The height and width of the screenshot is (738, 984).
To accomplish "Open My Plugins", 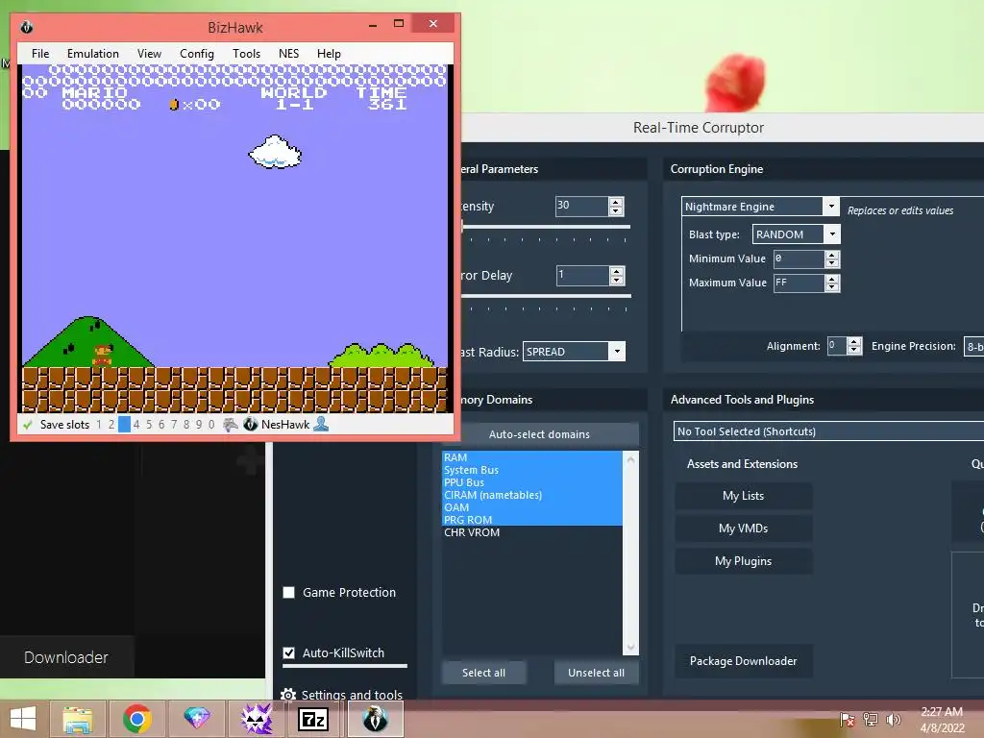I will (x=744, y=561).
